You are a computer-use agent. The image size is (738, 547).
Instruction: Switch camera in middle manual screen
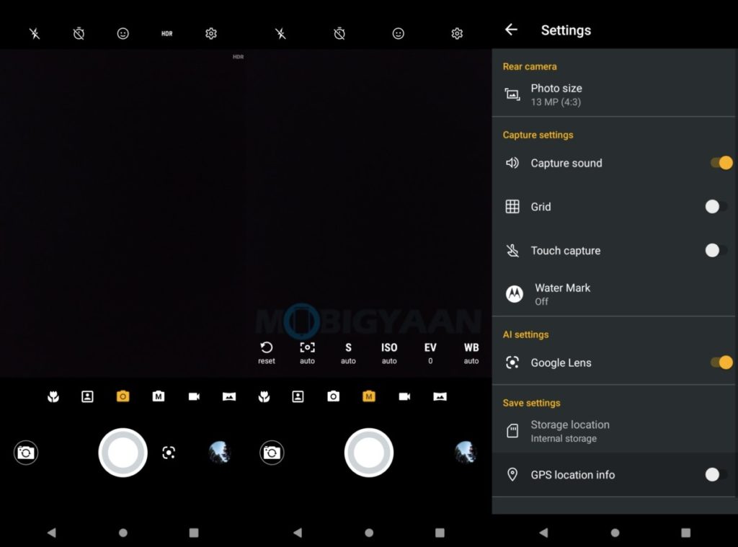point(272,453)
